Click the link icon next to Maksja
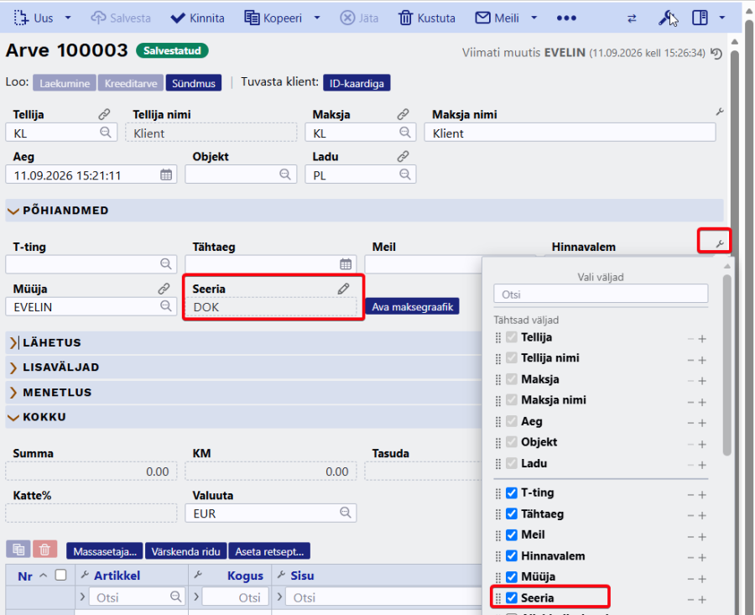The height and width of the screenshot is (615, 755). (x=403, y=114)
